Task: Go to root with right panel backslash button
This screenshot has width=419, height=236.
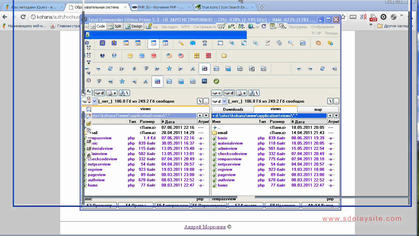Action: click(330, 101)
